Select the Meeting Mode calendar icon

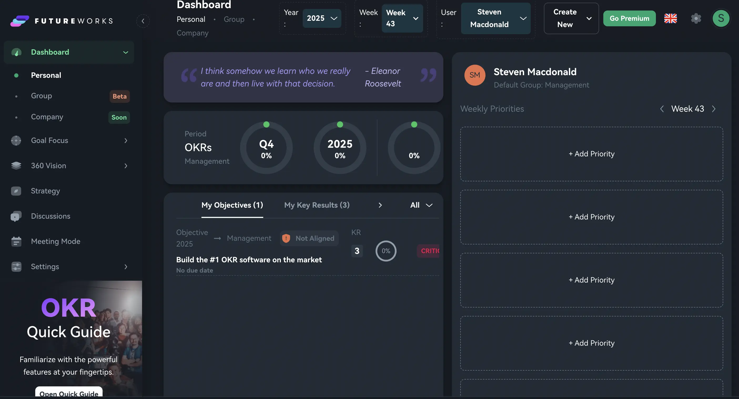[16, 241]
